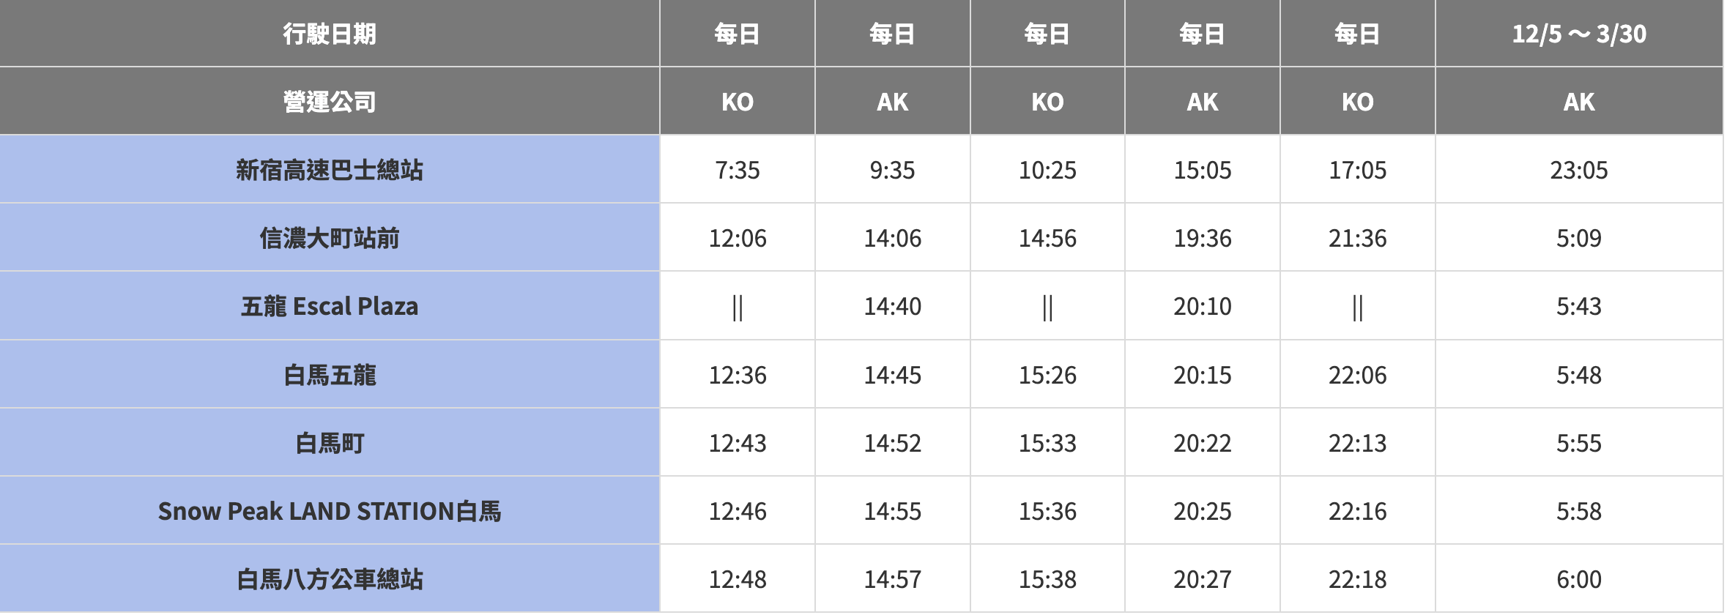Click the 白馬八方公車總站 row label
This screenshot has height=615, width=1727.
click(x=330, y=579)
